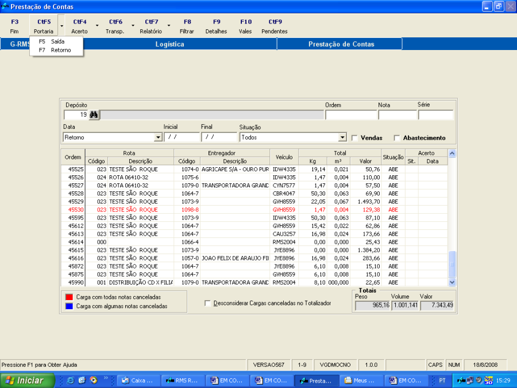Open the media player quick launch icon
Viewport: 517px width, 388px height.
coord(94,381)
